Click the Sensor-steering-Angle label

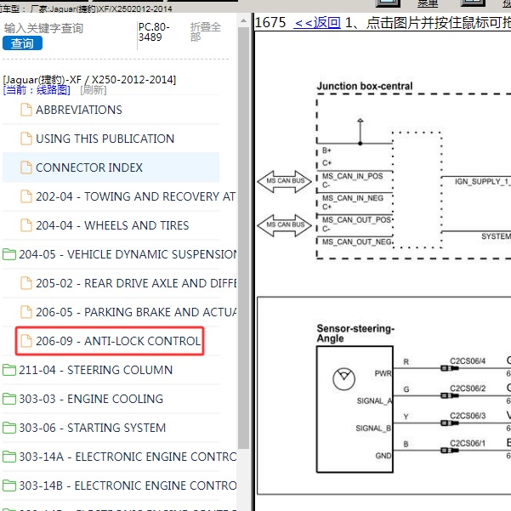pos(355,333)
